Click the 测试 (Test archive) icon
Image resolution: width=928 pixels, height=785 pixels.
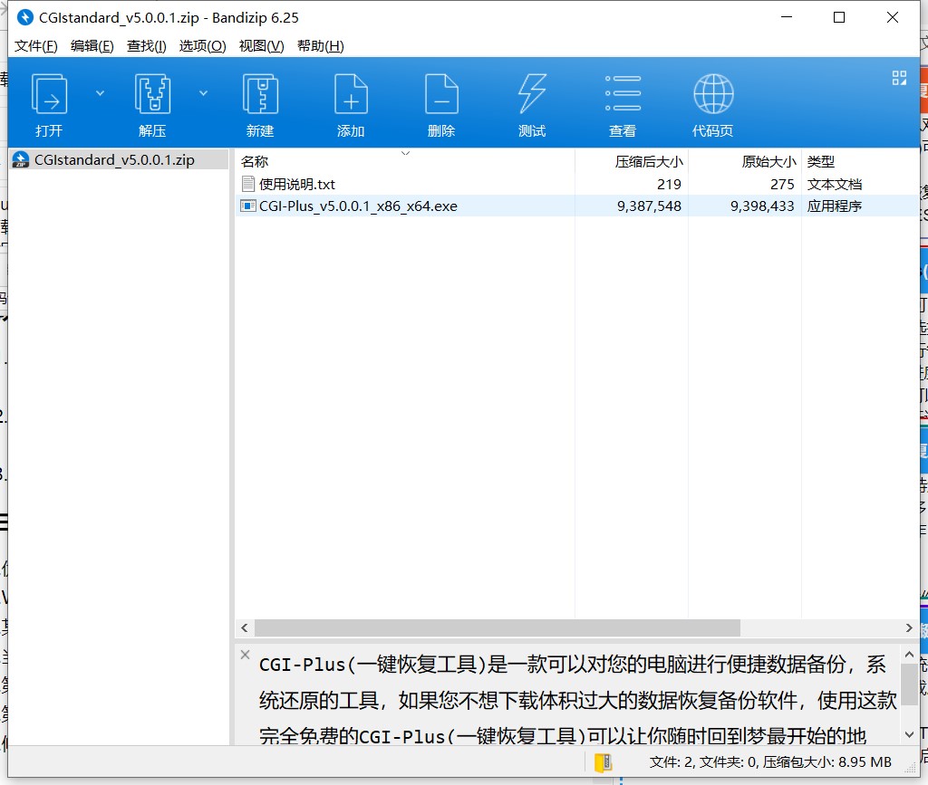pyautogui.click(x=532, y=93)
